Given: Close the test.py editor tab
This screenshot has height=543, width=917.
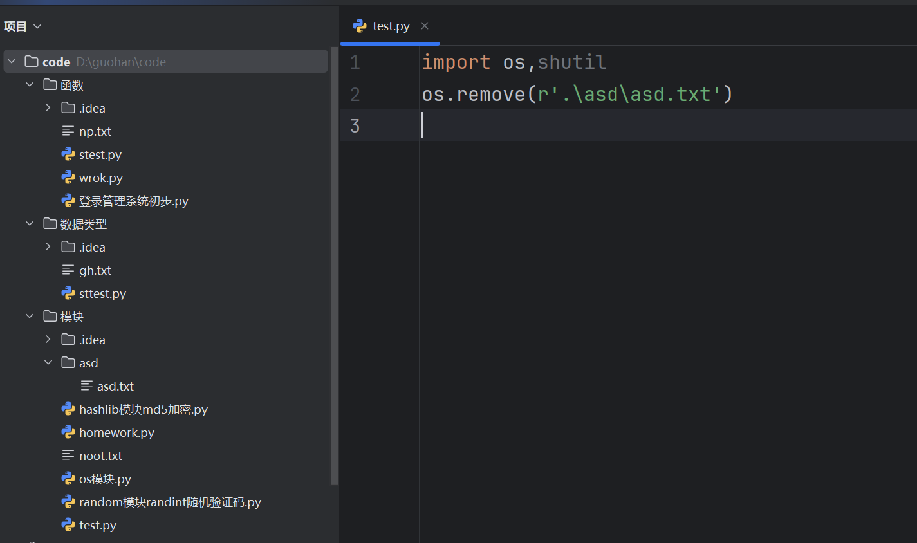Looking at the screenshot, I should click(x=425, y=26).
